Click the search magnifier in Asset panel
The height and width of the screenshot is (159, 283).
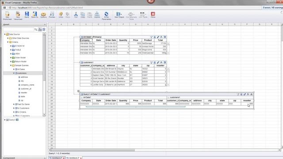(x=36, y=30)
